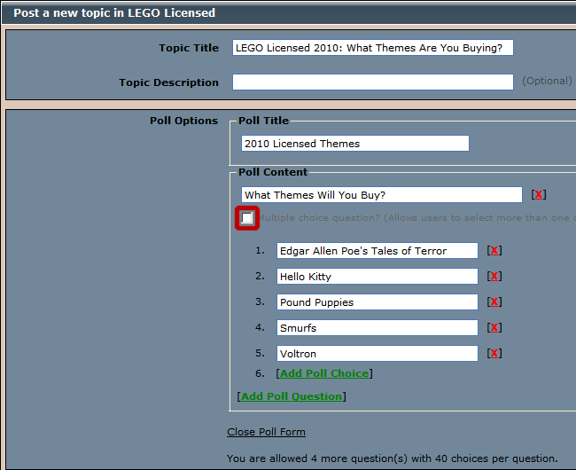The height and width of the screenshot is (470, 576).
Task: Edit the poll question text field
Action: click(x=382, y=195)
